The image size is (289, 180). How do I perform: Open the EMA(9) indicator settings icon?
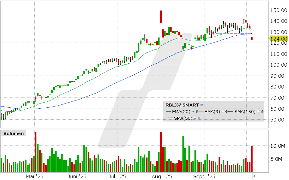point(226,111)
